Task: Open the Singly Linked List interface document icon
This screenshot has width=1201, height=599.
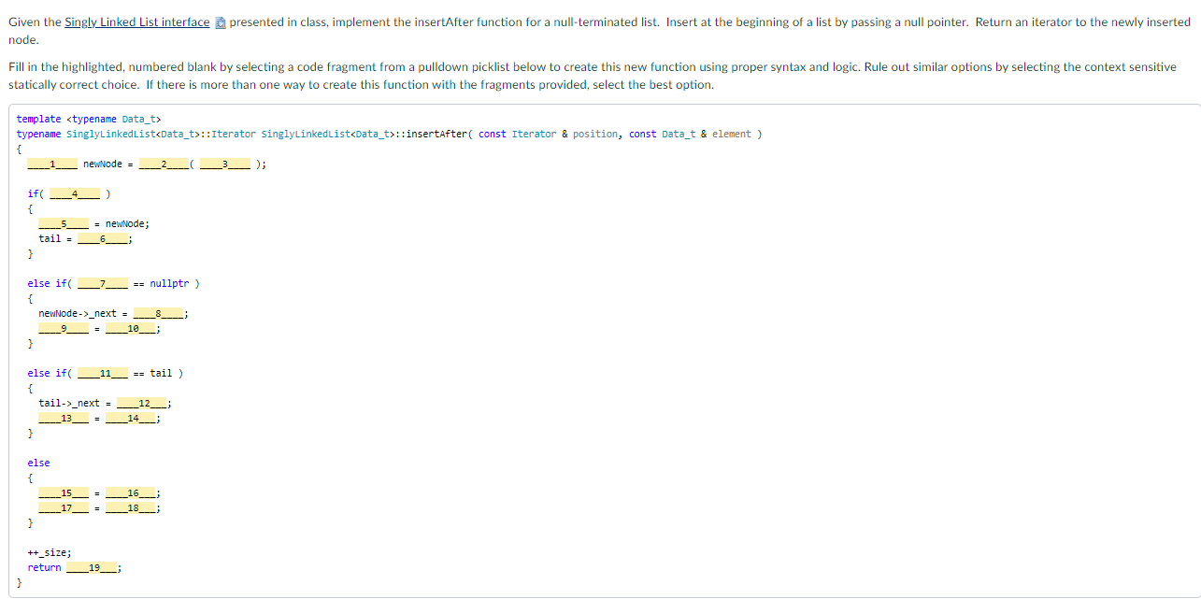Action: [x=219, y=21]
